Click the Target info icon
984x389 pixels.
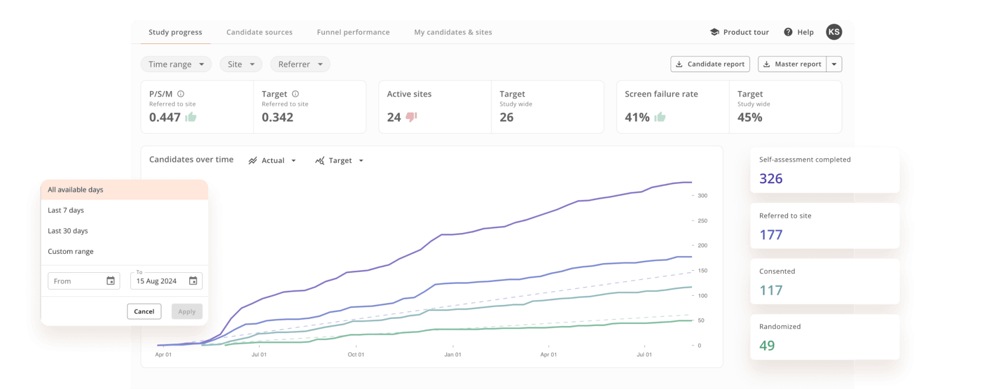coord(295,94)
